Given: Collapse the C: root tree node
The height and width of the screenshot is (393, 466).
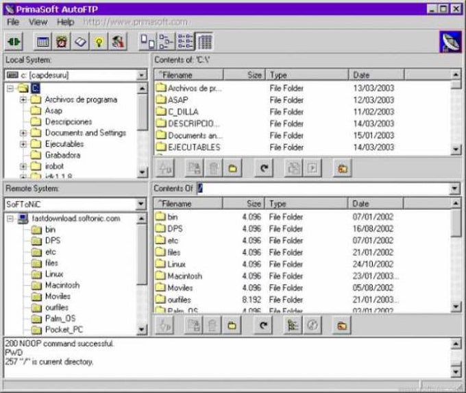Looking at the screenshot, I should (10, 88).
